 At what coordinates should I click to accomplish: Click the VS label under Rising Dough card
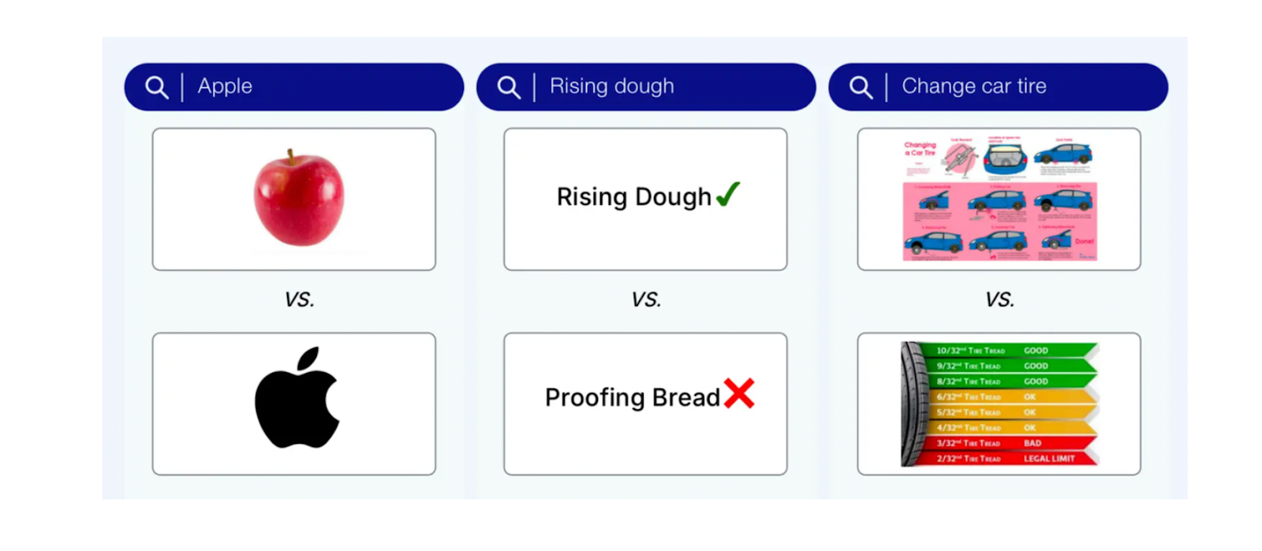646,300
